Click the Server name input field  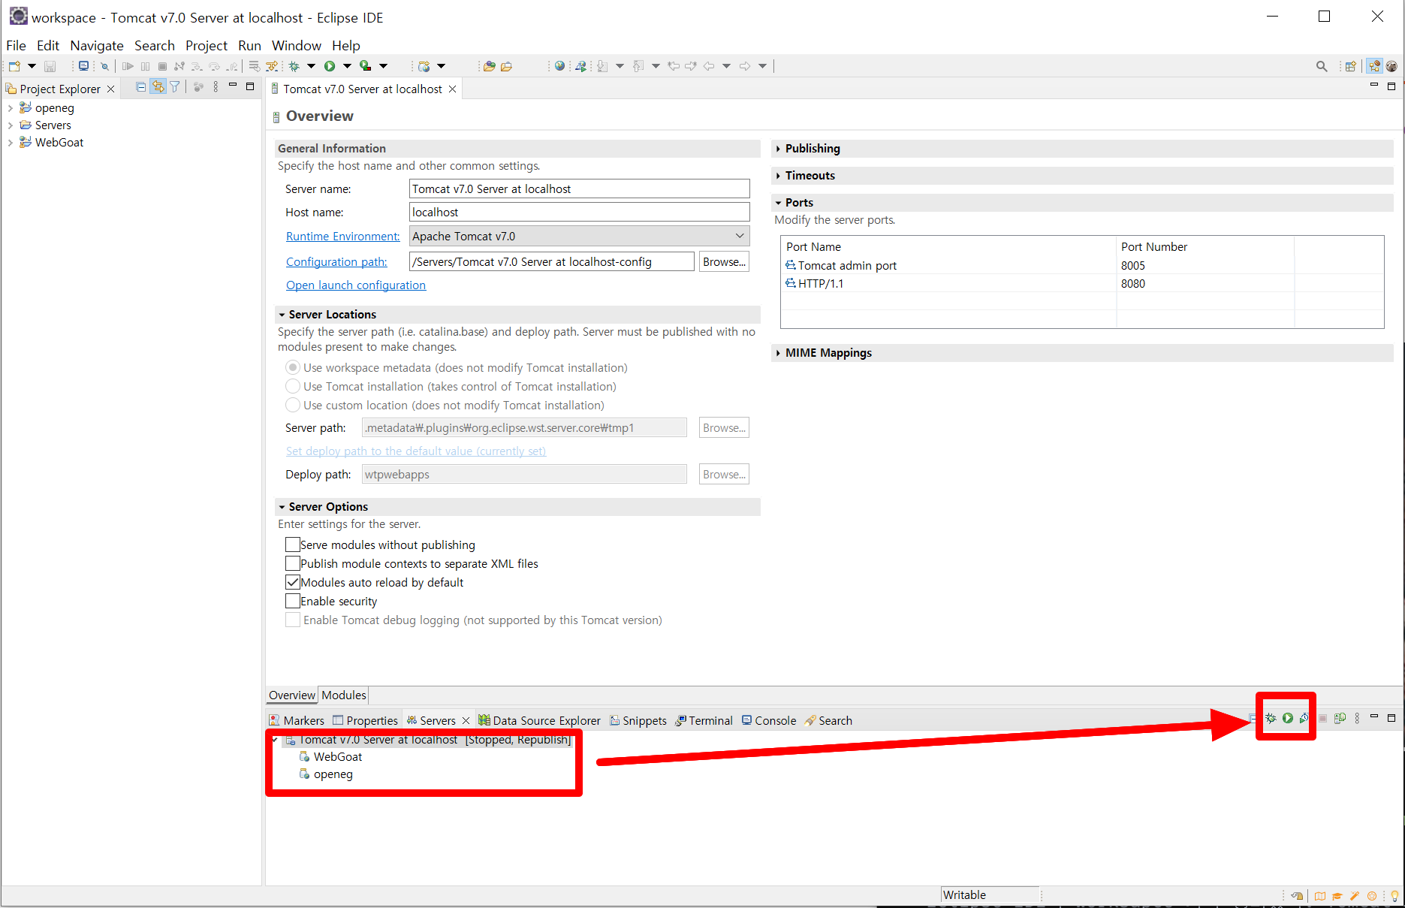(x=579, y=189)
